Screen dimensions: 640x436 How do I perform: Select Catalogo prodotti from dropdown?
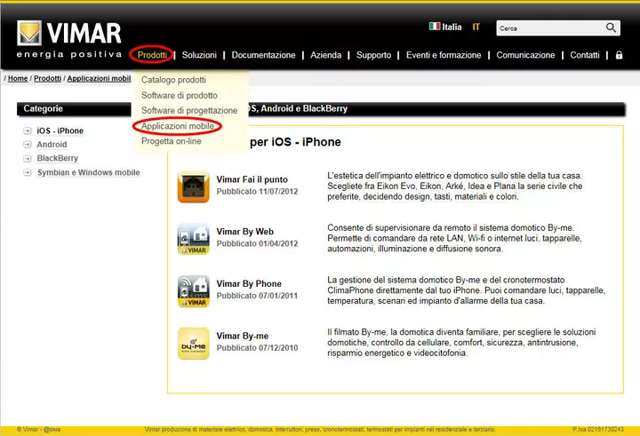click(173, 80)
